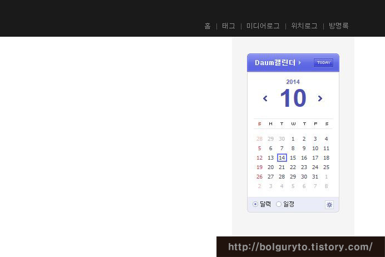Select date 16 in the calendar
The image size is (385, 257).
(x=304, y=158)
